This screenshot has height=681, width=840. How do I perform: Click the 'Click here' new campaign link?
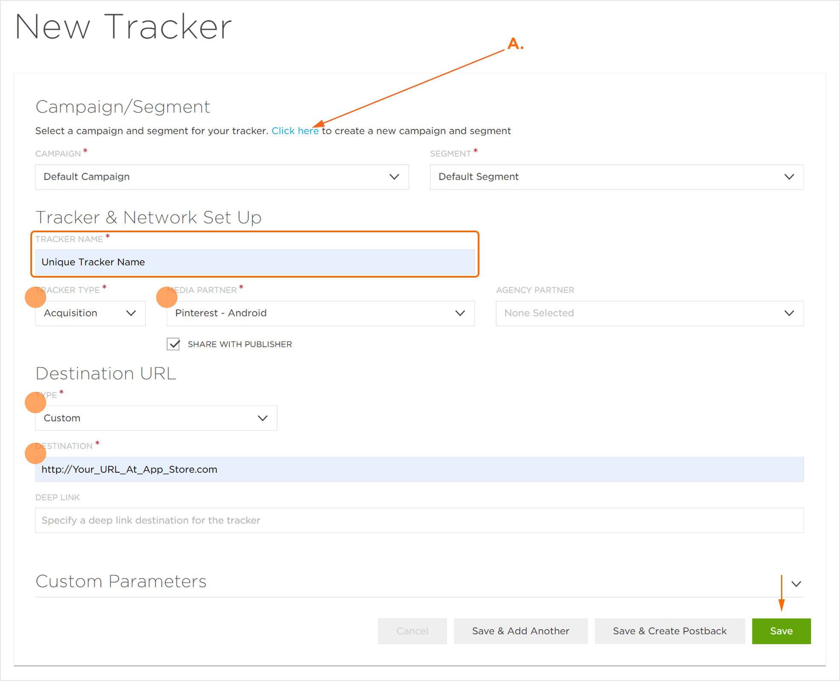[x=295, y=131]
